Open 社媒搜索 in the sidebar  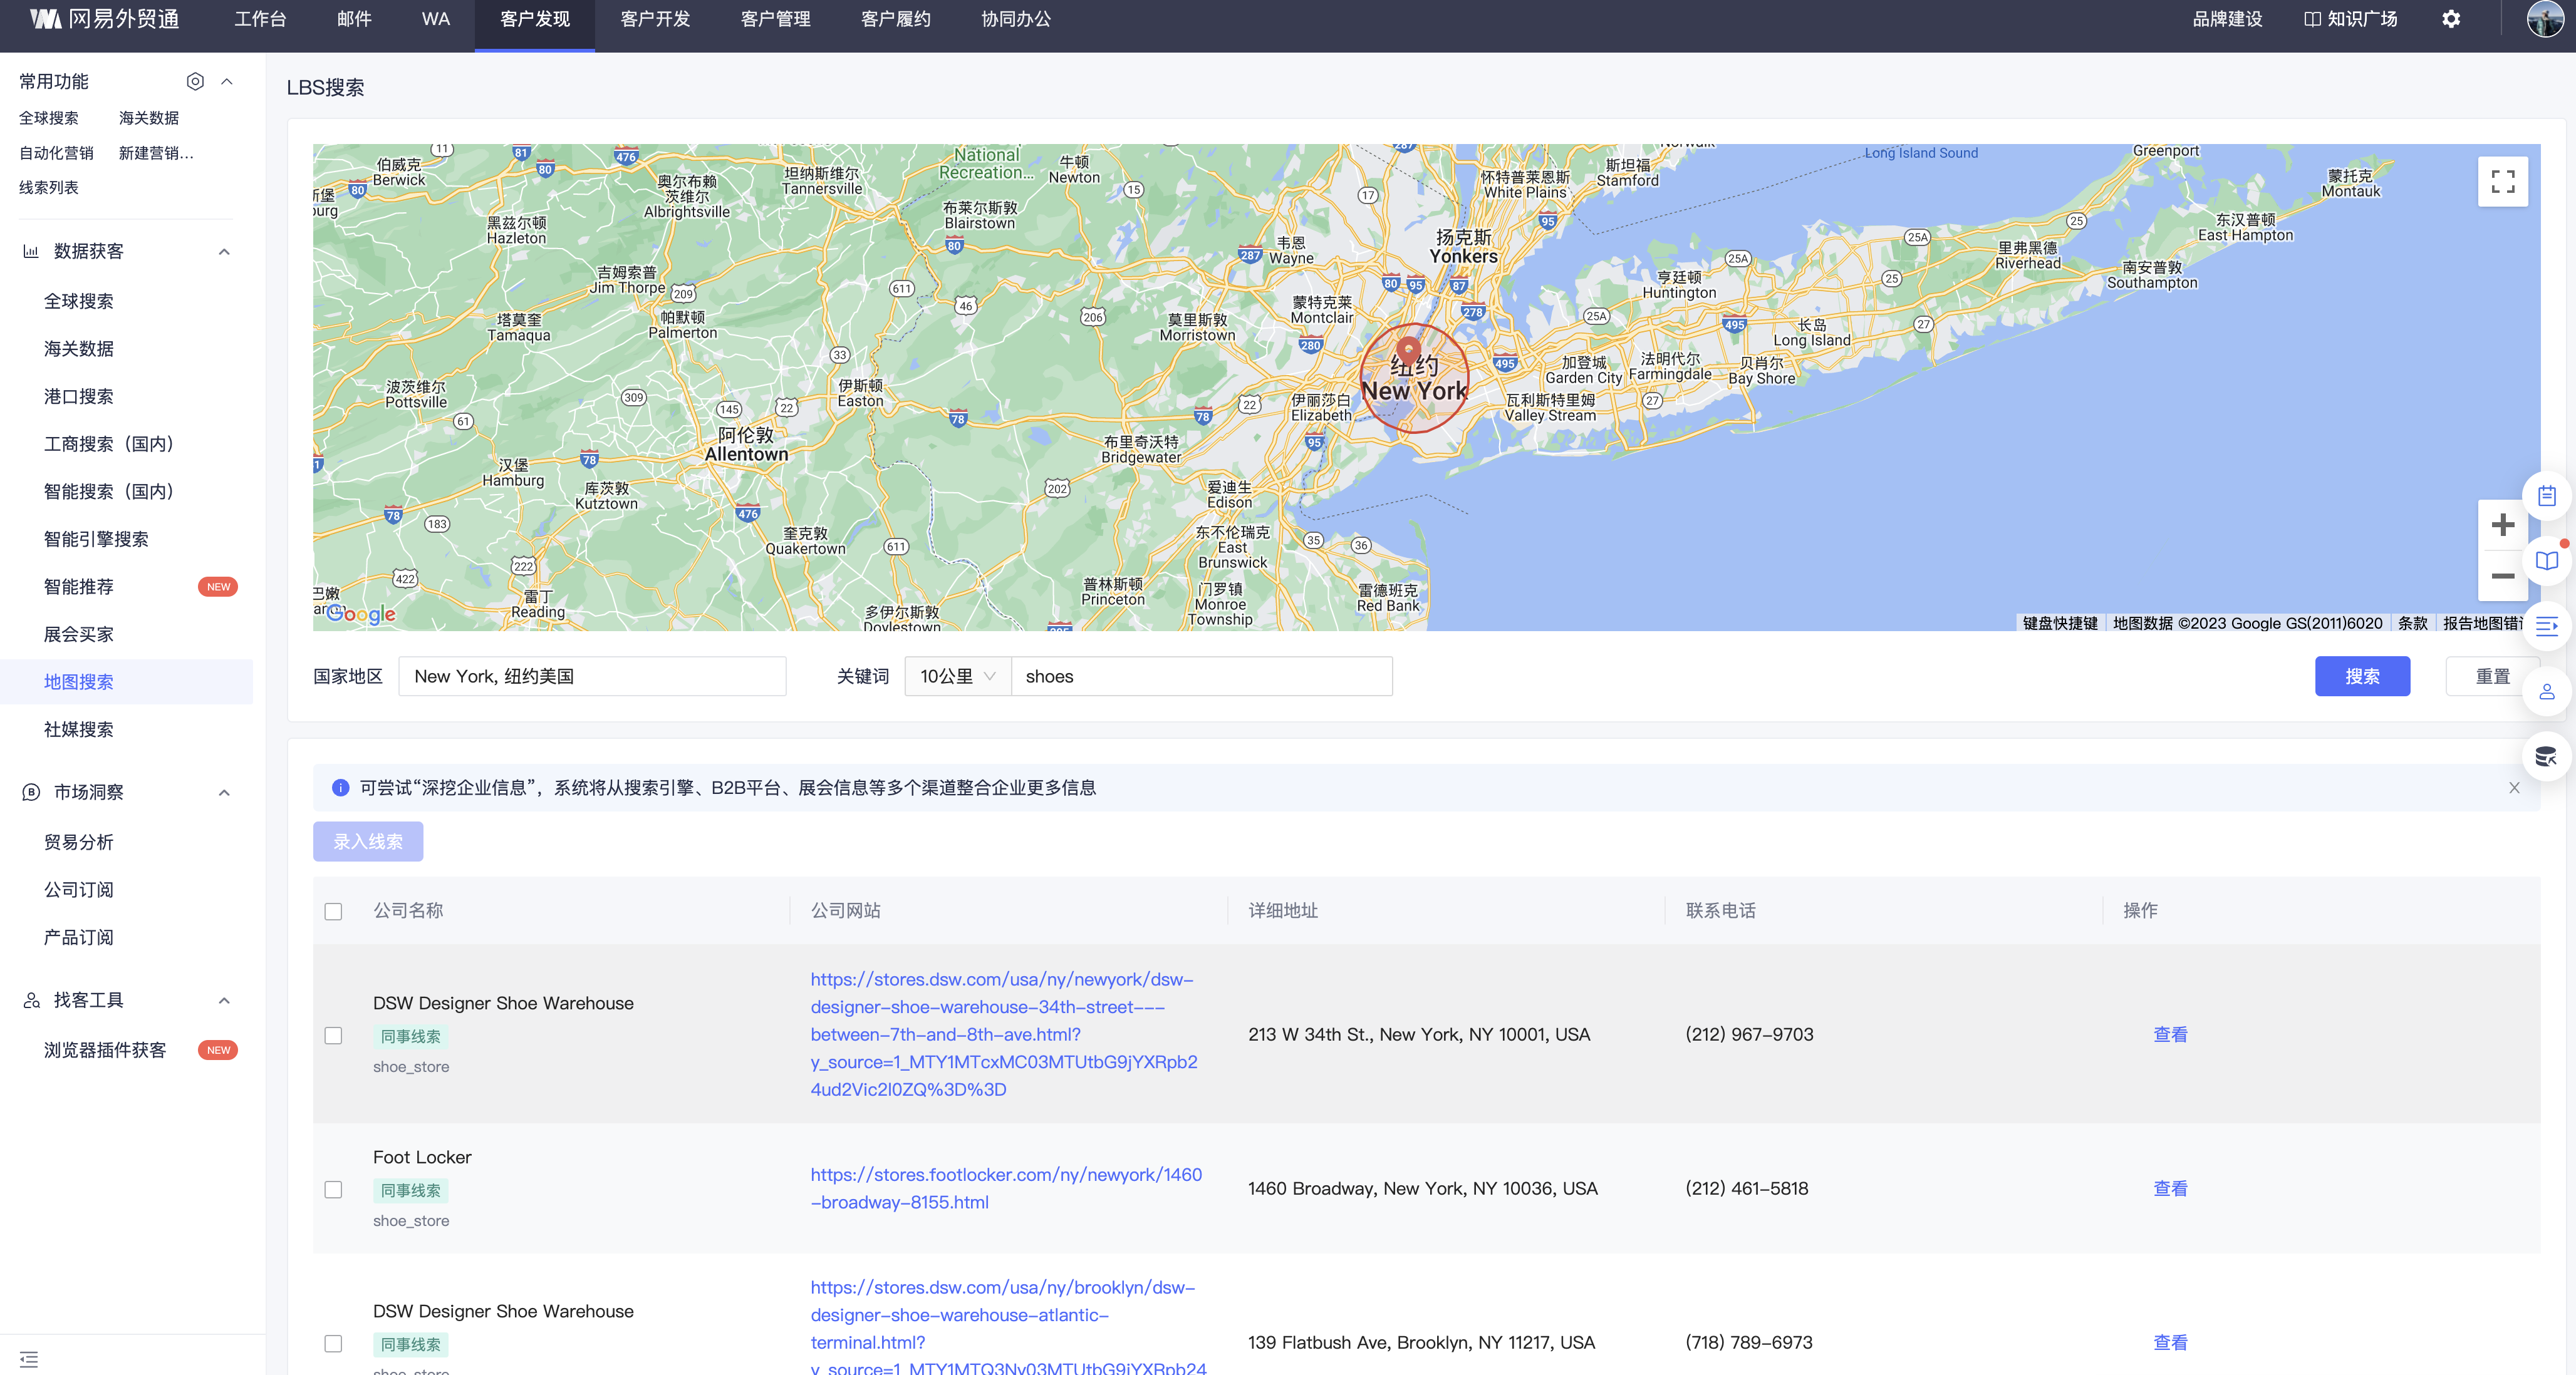(79, 729)
